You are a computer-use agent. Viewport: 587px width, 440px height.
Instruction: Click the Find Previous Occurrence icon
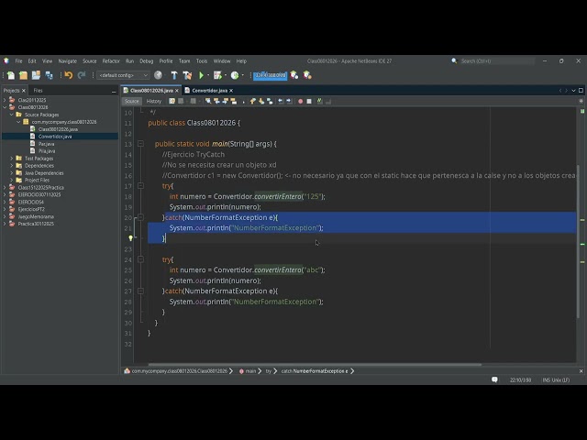tap(216, 101)
